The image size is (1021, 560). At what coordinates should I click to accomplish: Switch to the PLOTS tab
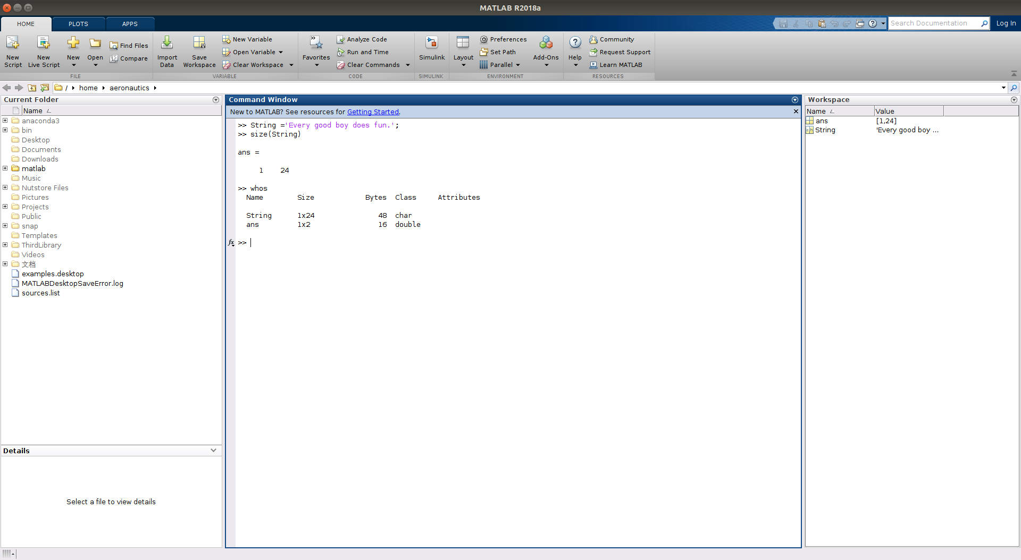pos(78,23)
